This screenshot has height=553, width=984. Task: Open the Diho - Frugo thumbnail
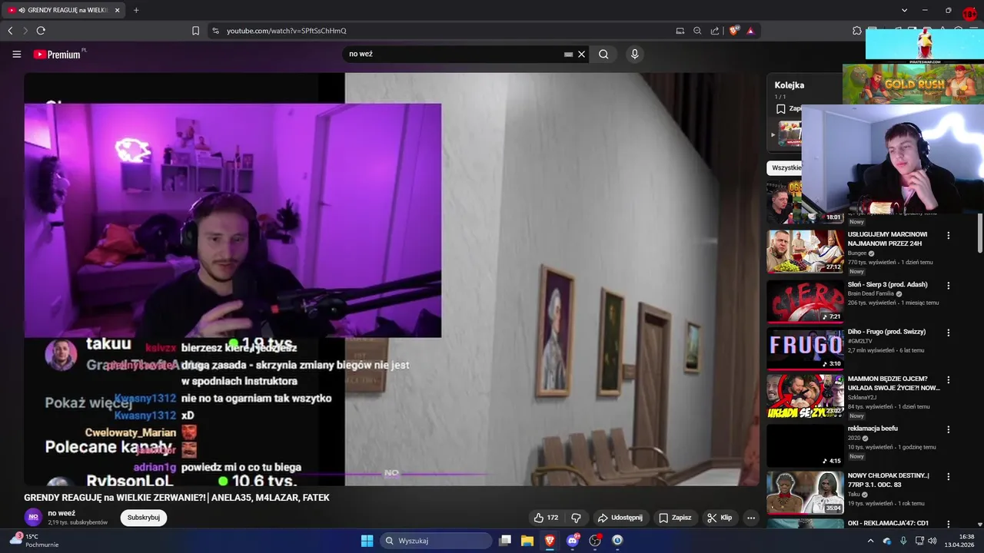coord(805,349)
